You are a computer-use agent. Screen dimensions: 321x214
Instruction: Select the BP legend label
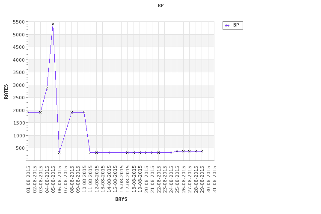click(x=236, y=25)
